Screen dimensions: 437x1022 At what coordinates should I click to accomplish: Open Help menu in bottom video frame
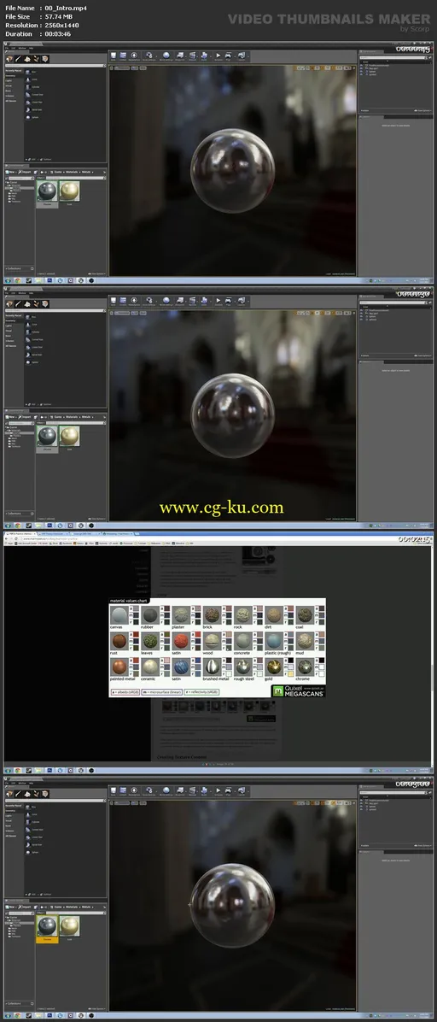pyautogui.click(x=31, y=783)
